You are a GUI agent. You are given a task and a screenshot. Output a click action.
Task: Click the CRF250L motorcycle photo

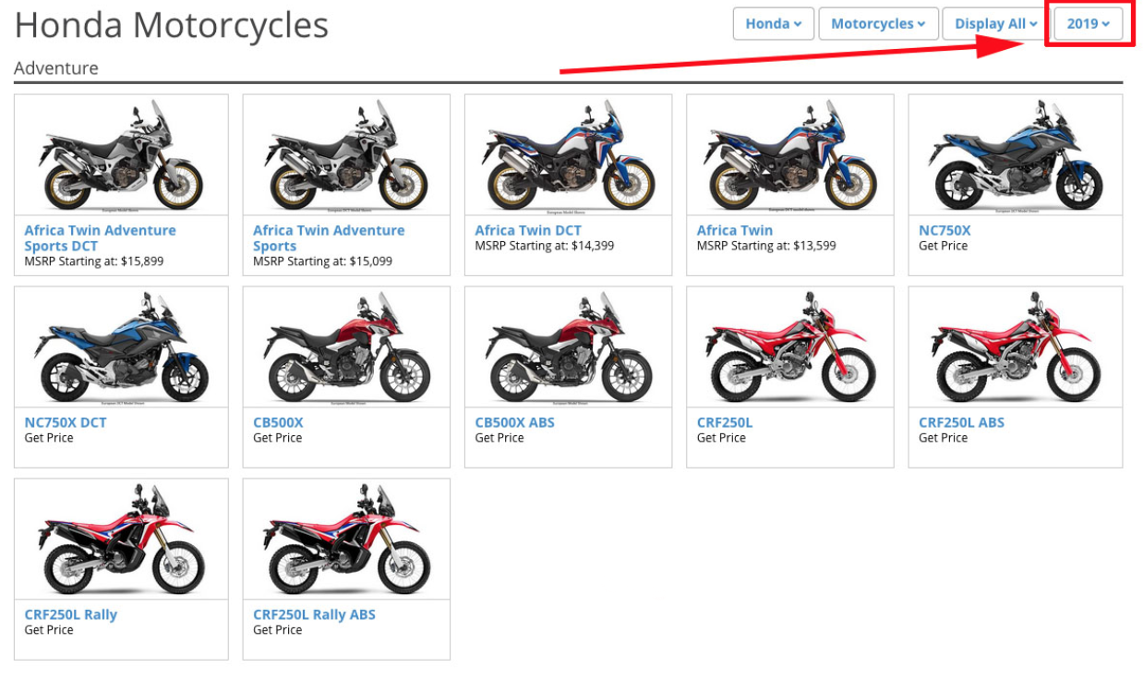click(790, 347)
